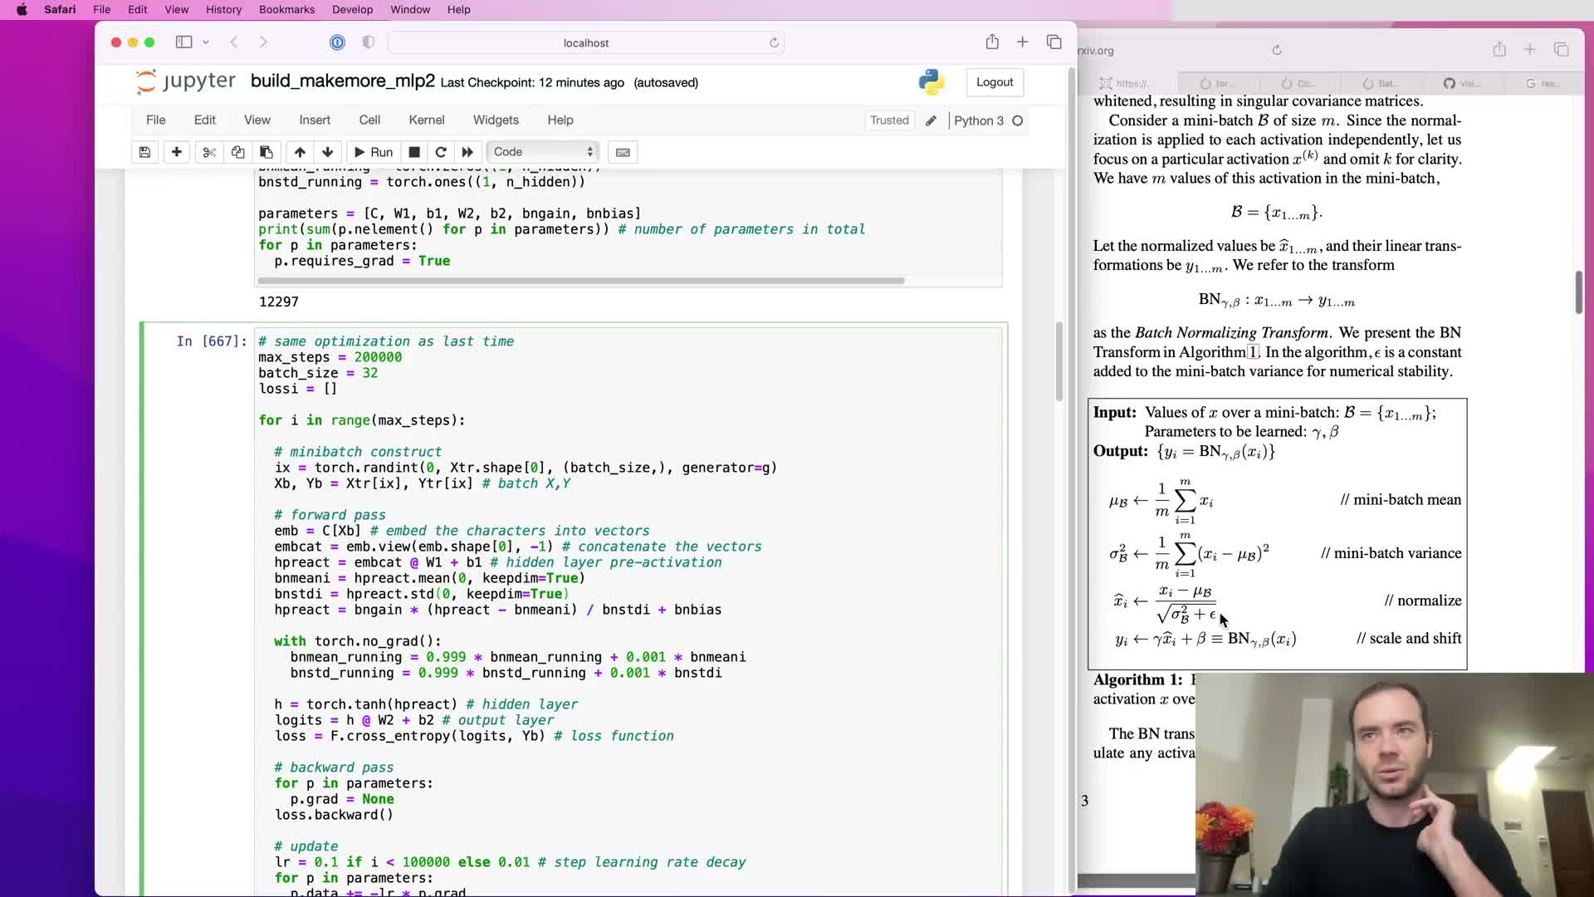Interrupt the kernel with stop icon
The image size is (1594, 897).
(x=414, y=152)
